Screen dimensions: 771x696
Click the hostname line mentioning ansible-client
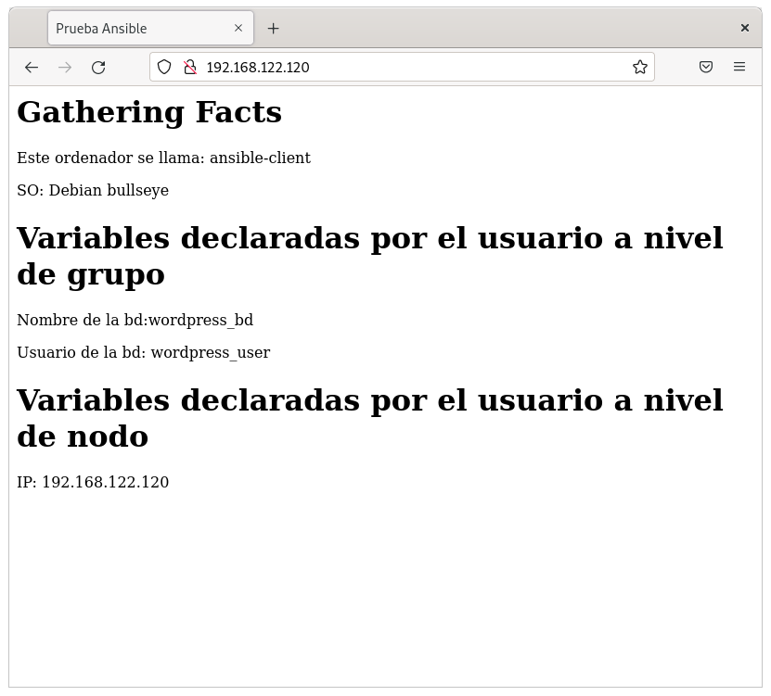163,158
